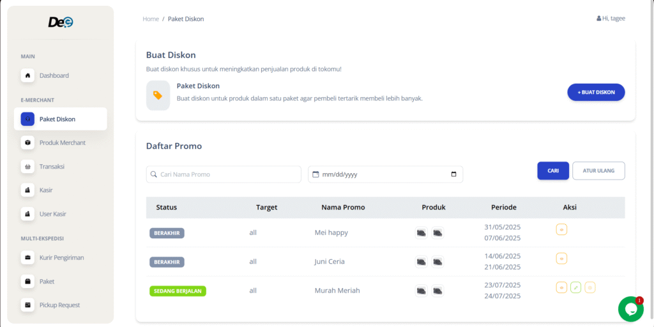Open the Dashboard menu
Viewport: 654px width, 327px height.
pos(54,75)
